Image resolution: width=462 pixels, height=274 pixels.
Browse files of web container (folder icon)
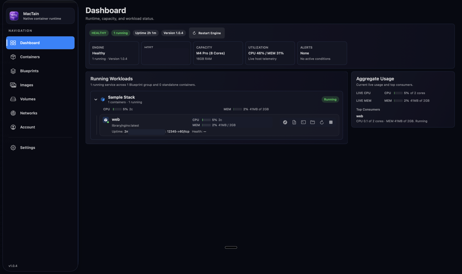(312, 122)
